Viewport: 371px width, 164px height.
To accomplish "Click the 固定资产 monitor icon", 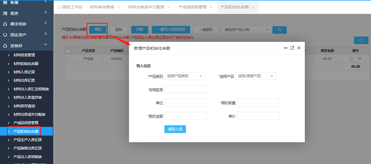I will 5,35.
